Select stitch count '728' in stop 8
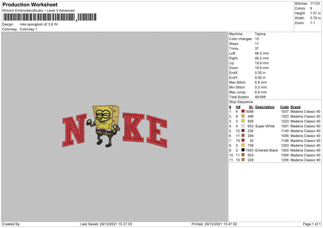Screen dimensions: 323x228 pos(250,146)
